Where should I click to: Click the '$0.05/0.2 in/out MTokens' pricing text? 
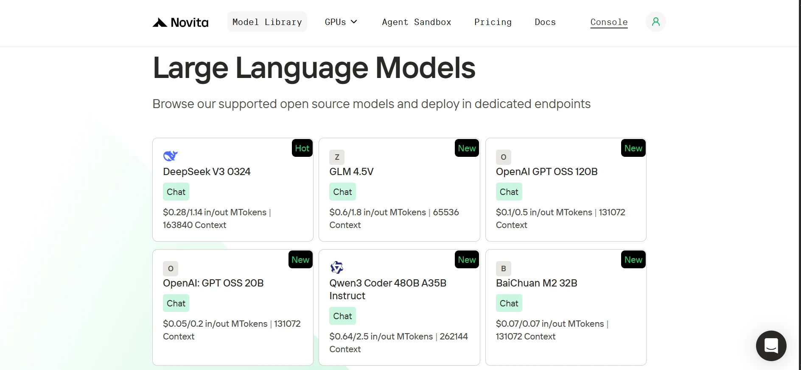tap(215, 324)
